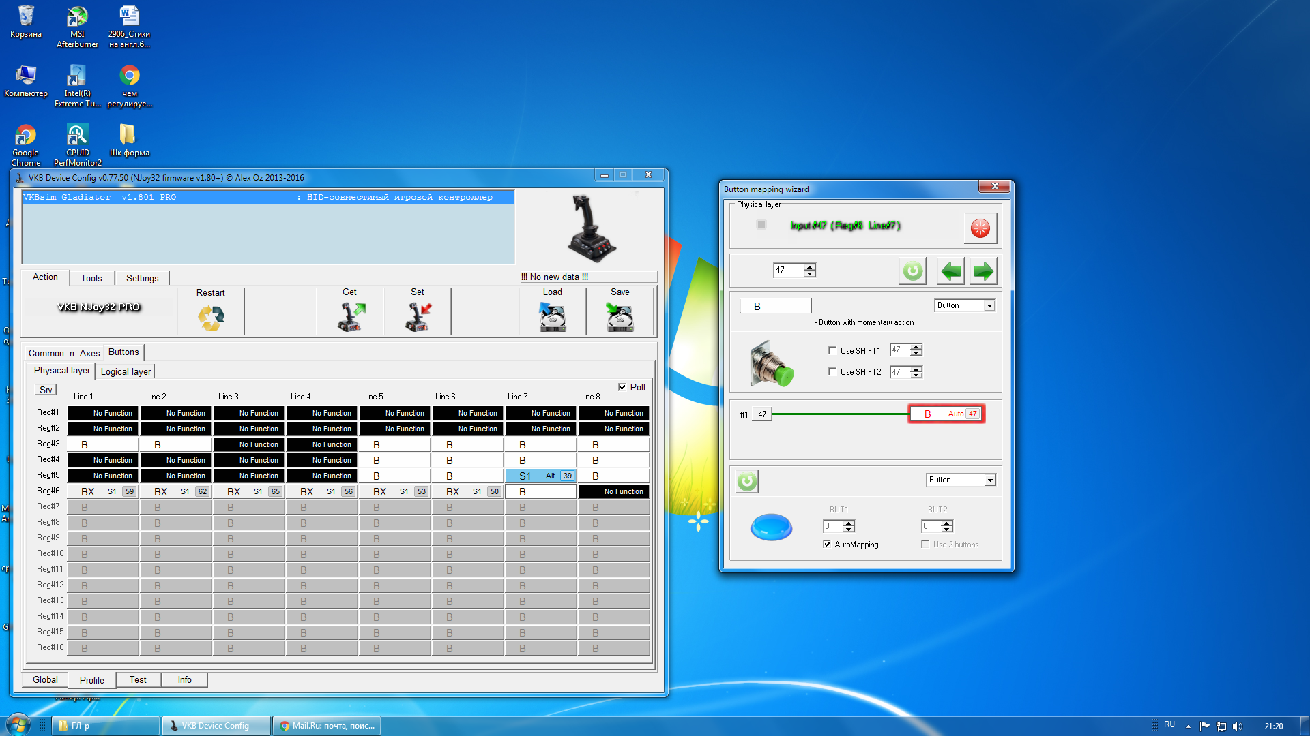This screenshot has height=736, width=1310.
Task: Click the green refresh icon beside input 47
Action: pyautogui.click(x=912, y=271)
